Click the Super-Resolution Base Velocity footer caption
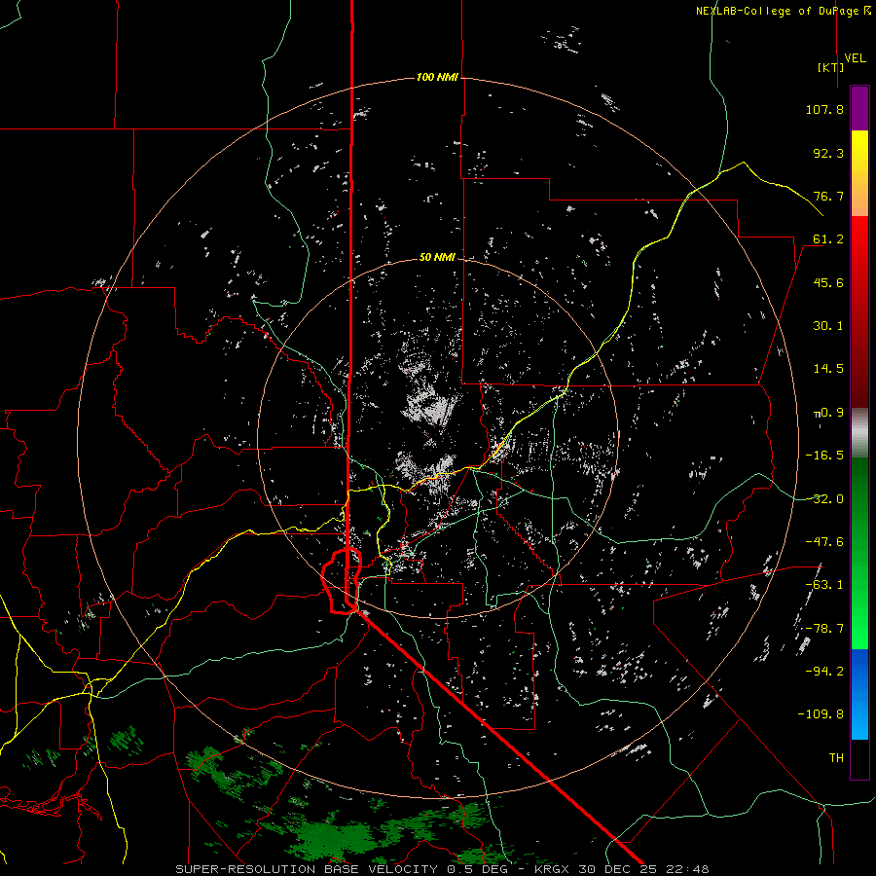 click(x=442, y=869)
